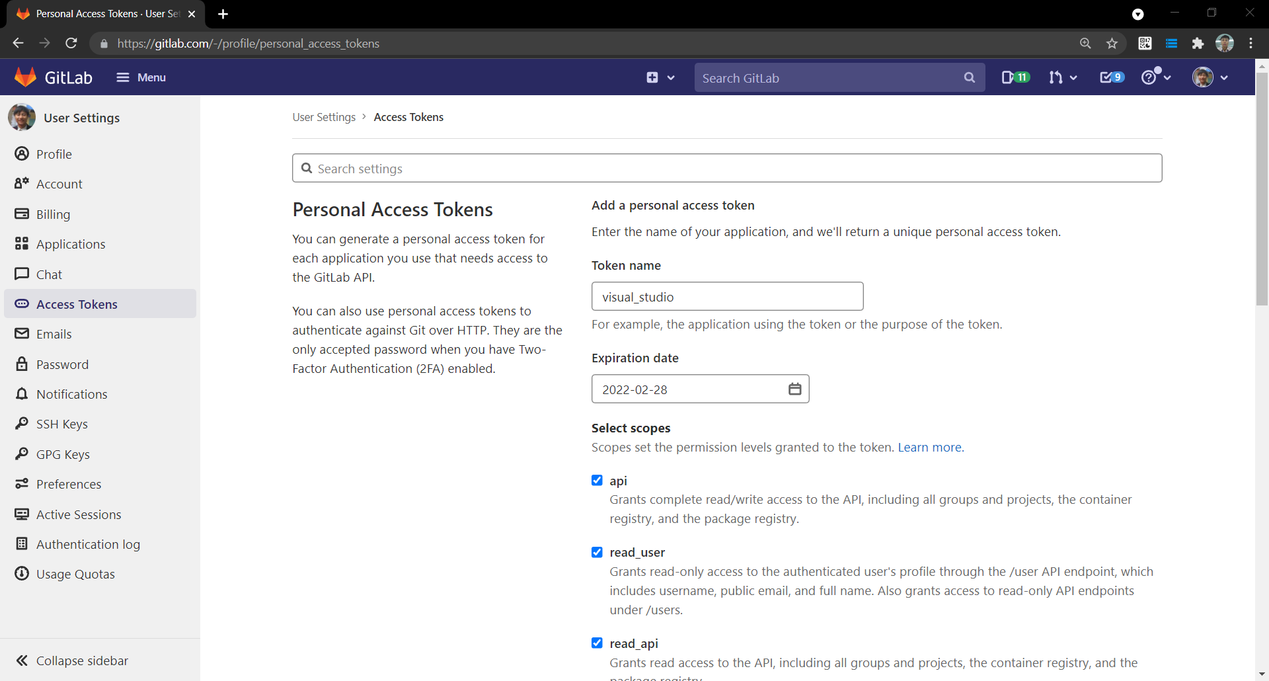Open issues counter showing 11

(1016, 77)
